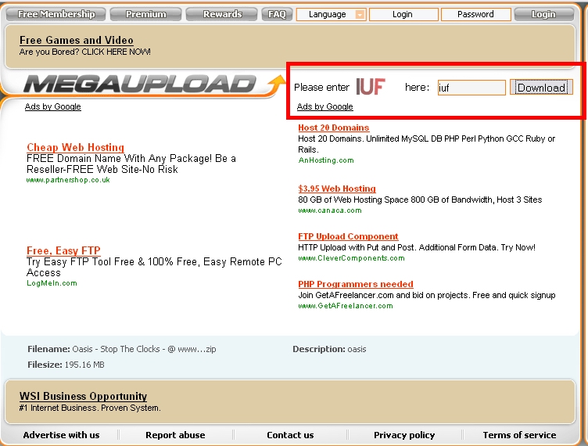Click the 'Are you Bored? CLICK HERE NOW!' text

point(85,52)
